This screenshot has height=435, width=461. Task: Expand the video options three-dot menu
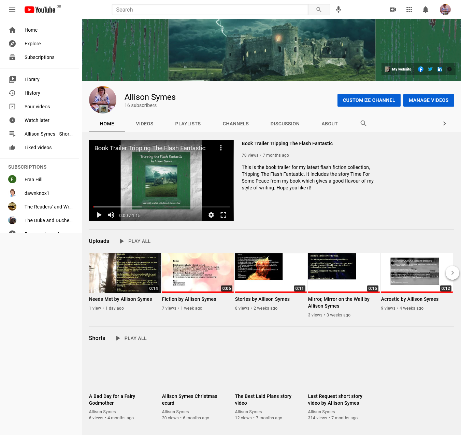[221, 148]
